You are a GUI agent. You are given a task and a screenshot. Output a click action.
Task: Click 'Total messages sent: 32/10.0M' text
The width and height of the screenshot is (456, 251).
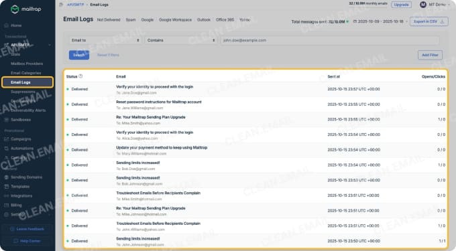click(x=318, y=21)
